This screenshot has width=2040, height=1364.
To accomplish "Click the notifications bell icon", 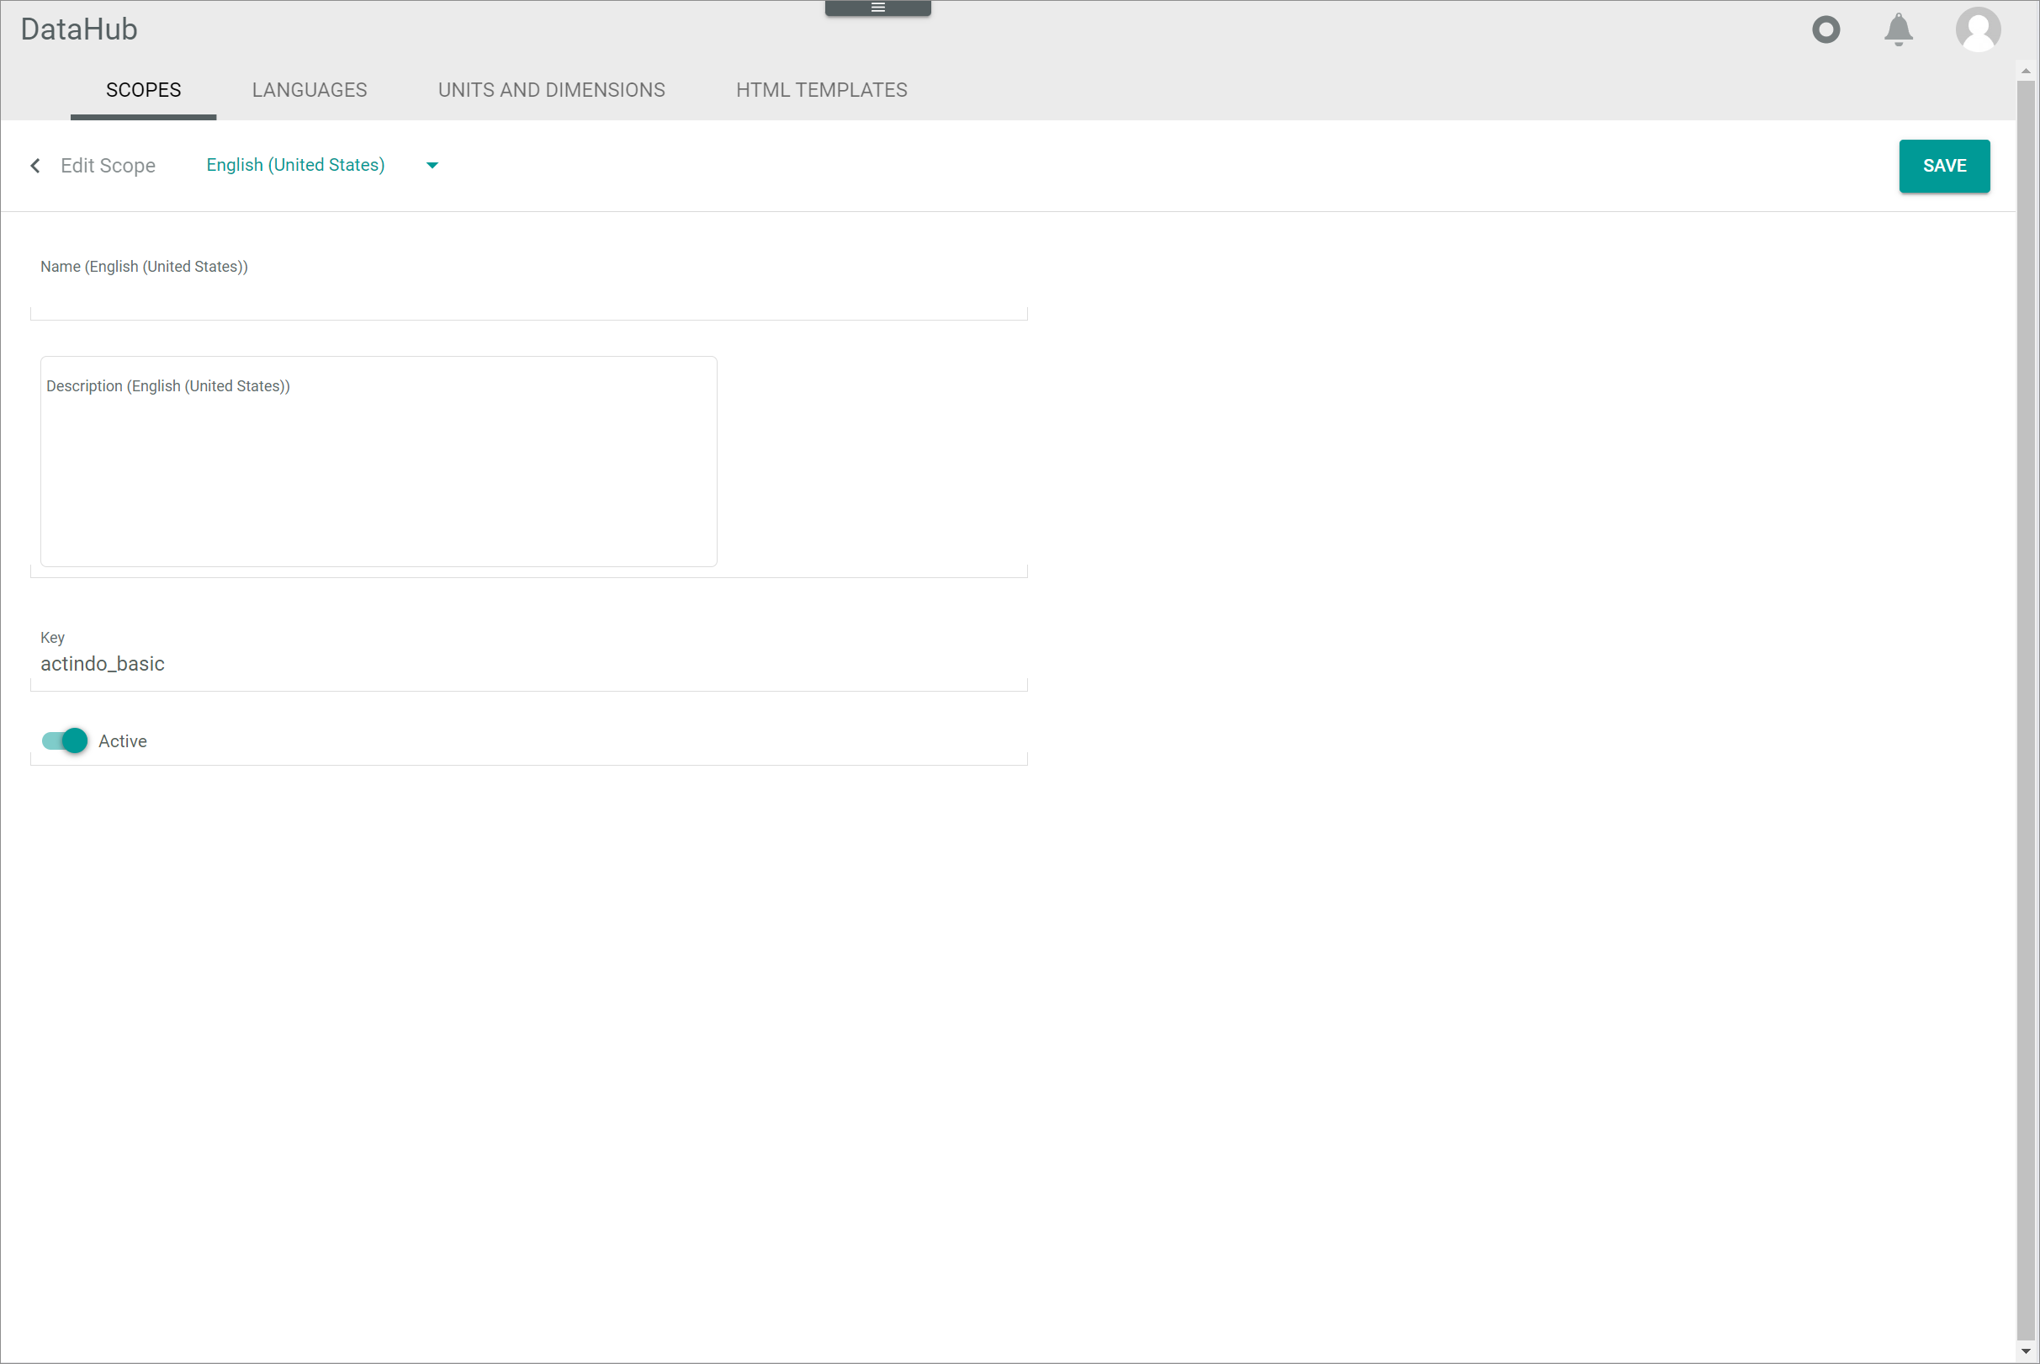I will pyautogui.click(x=1900, y=29).
